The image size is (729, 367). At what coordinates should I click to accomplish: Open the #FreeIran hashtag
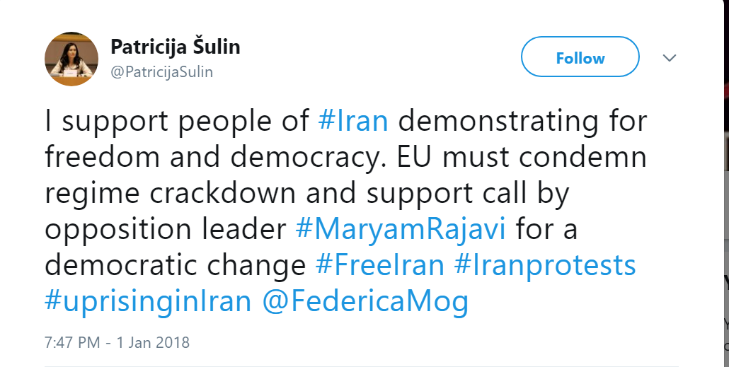(x=380, y=265)
